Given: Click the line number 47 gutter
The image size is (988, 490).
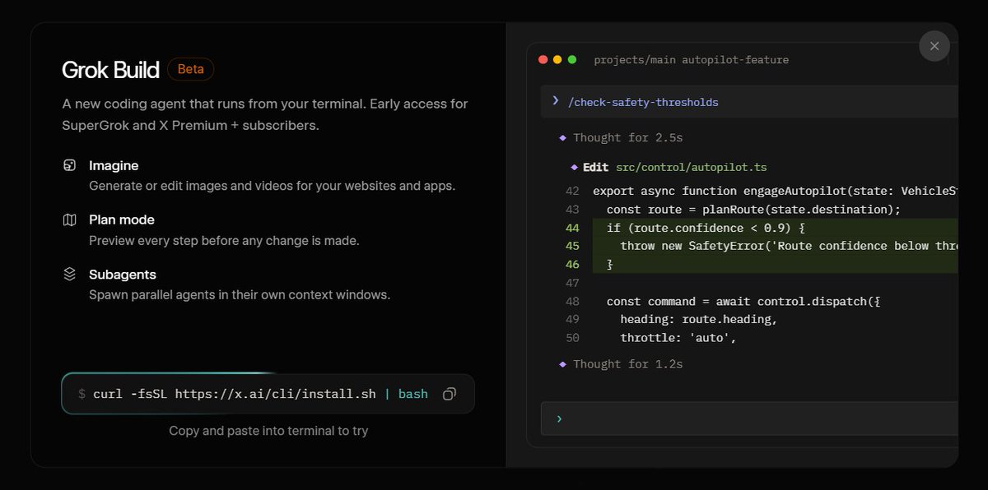Looking at the screenshot, I should pyautogui.click(x=572, y=283).
